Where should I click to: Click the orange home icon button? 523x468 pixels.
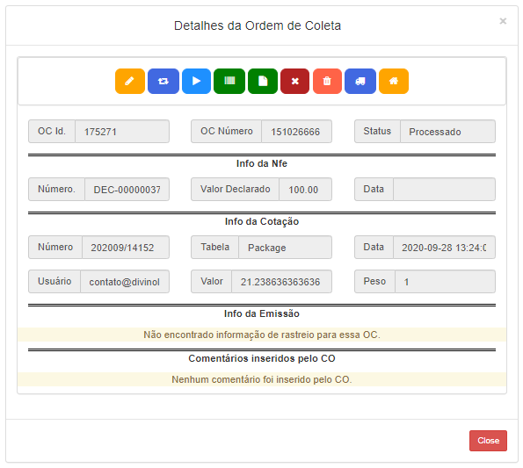(394, 82)
